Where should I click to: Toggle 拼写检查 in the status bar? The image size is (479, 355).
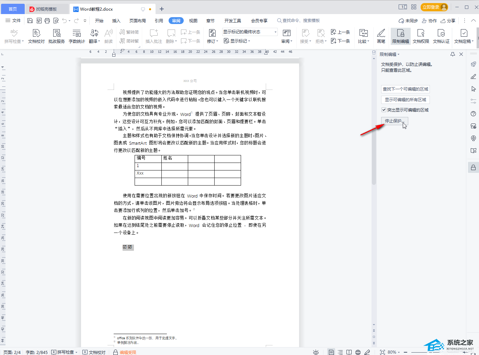pyautogui.click(x=64, y=352)
